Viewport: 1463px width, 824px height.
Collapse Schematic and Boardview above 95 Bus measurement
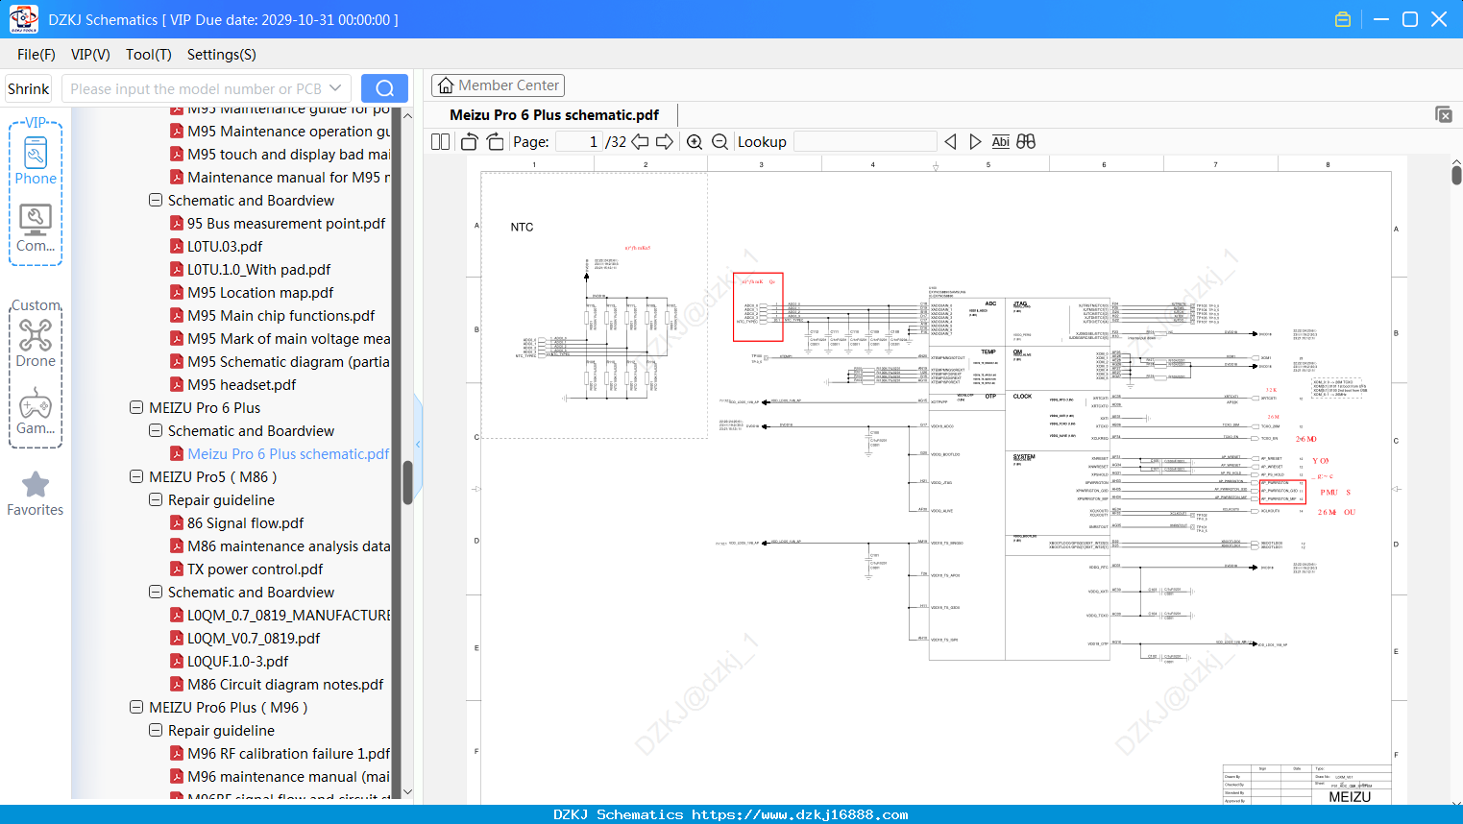[156, 200]
